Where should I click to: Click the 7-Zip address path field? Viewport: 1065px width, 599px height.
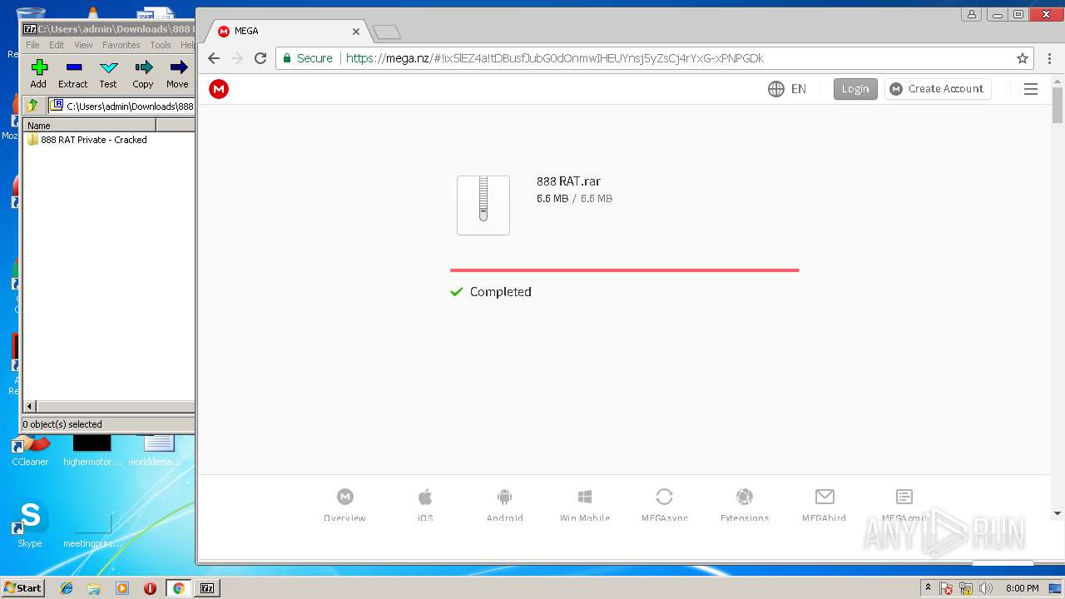point(121,106)
